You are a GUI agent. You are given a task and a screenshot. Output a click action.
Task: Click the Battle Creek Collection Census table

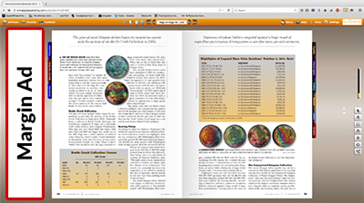[94, 169]
